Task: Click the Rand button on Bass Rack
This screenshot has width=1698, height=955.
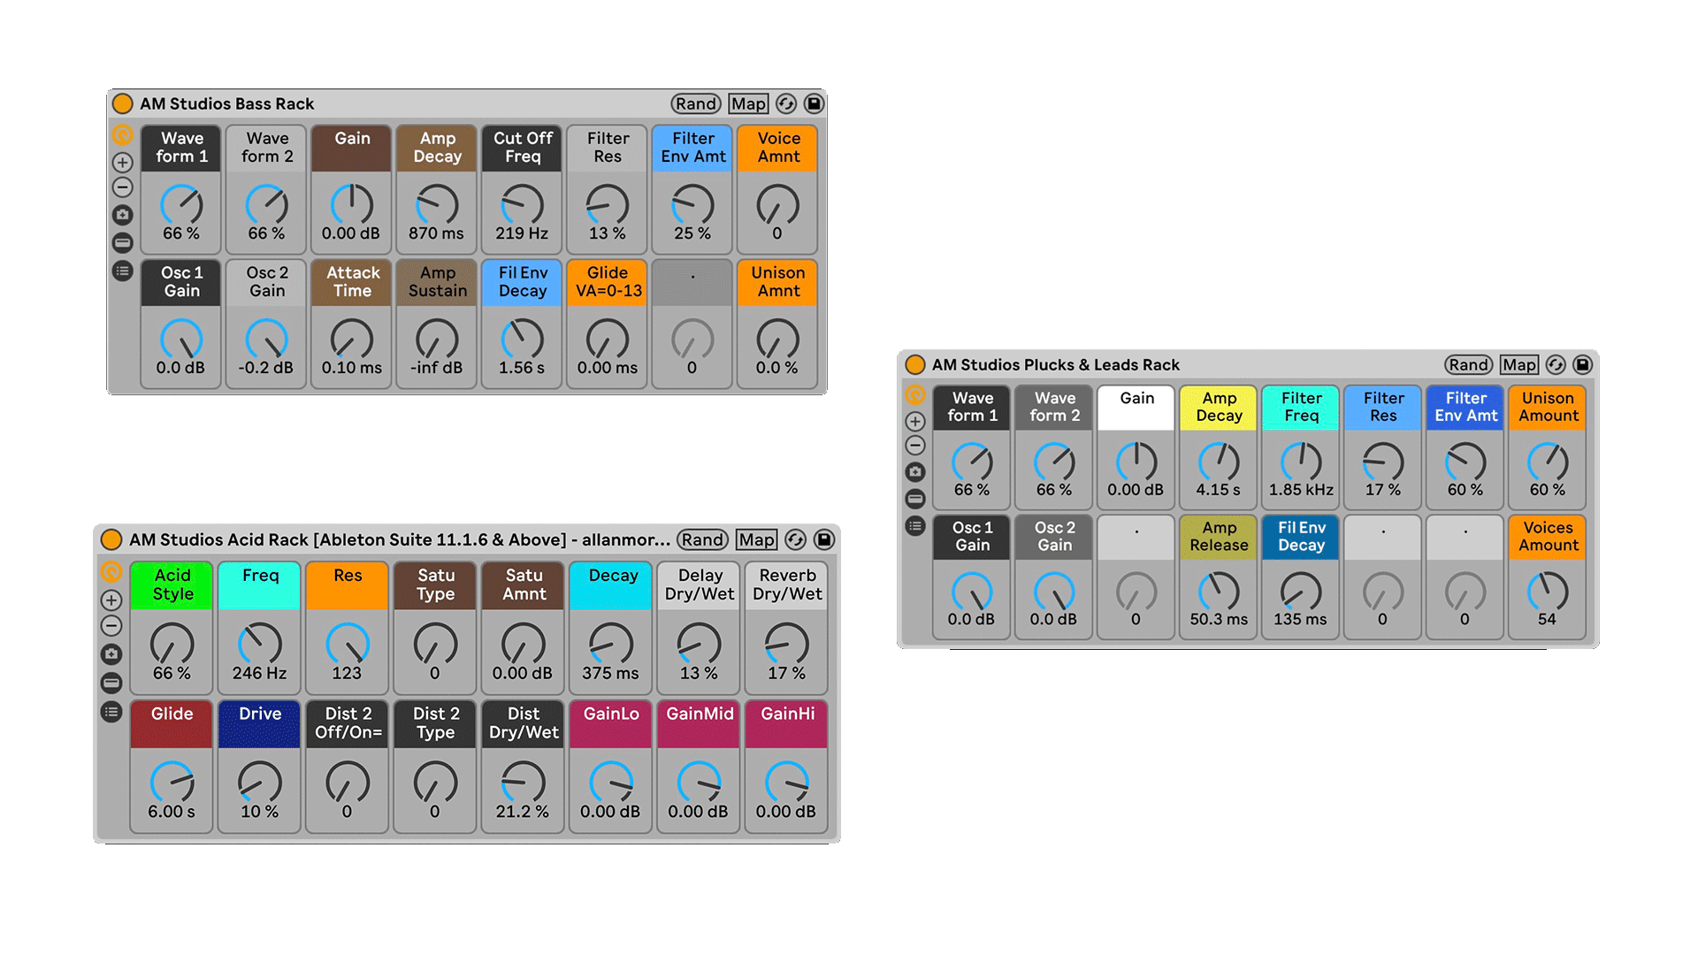Action: pyautogui.click(x=695, y=103)
